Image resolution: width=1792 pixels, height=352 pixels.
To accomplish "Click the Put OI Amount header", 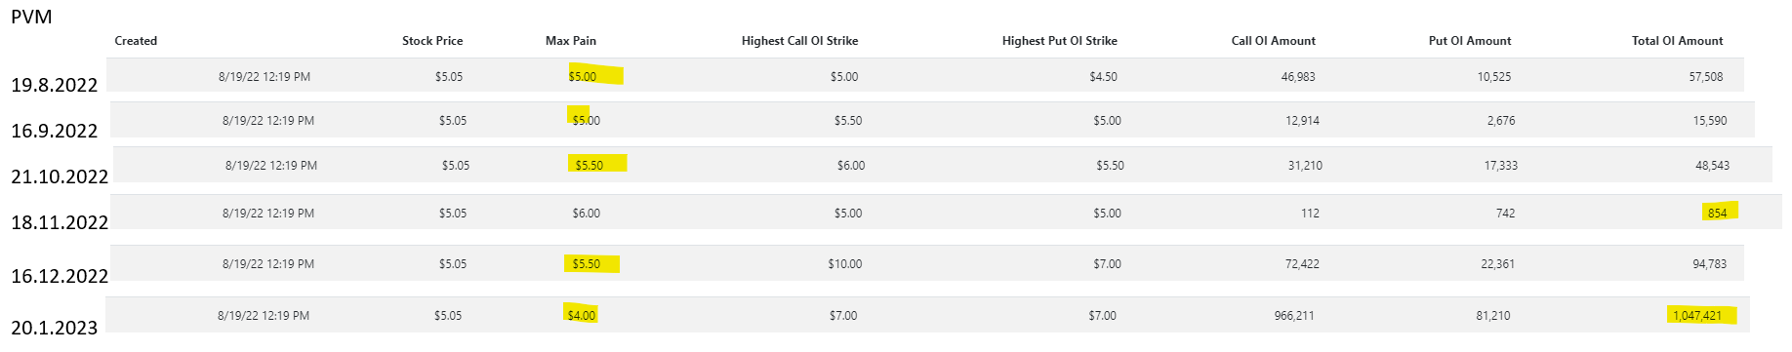I will coord(1469,41).
